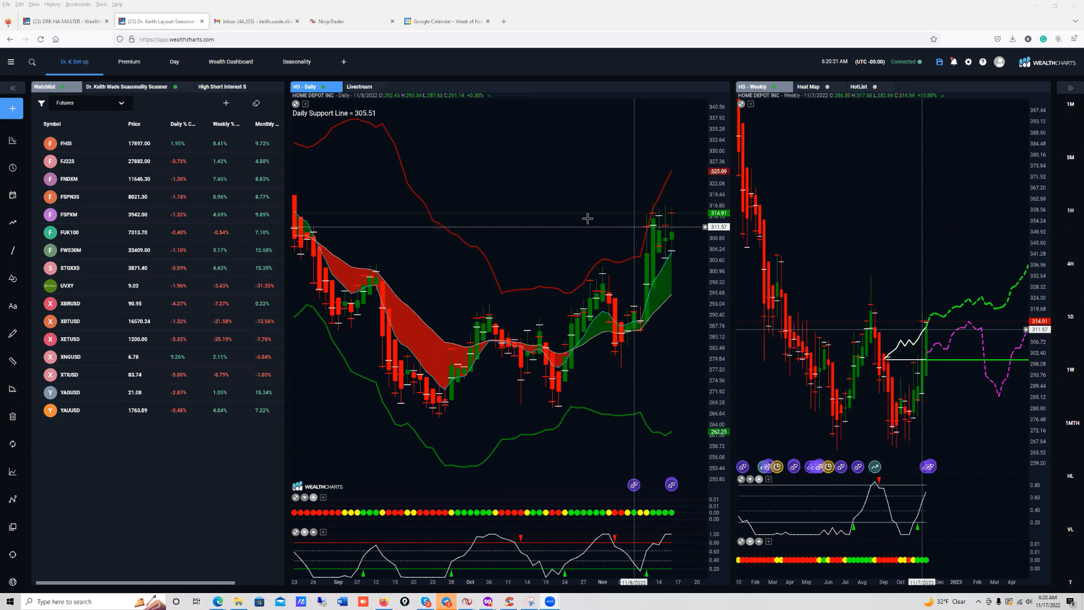
Task: Expand Firefox tab list chevron
Action: [1075, 21]
